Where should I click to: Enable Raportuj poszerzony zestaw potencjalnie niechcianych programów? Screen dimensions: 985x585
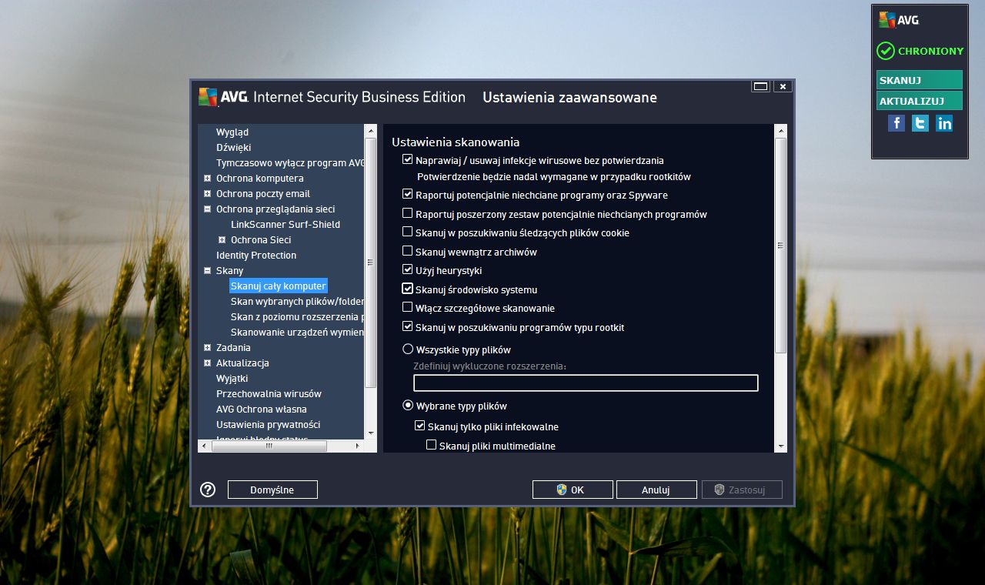coord(408,213)
